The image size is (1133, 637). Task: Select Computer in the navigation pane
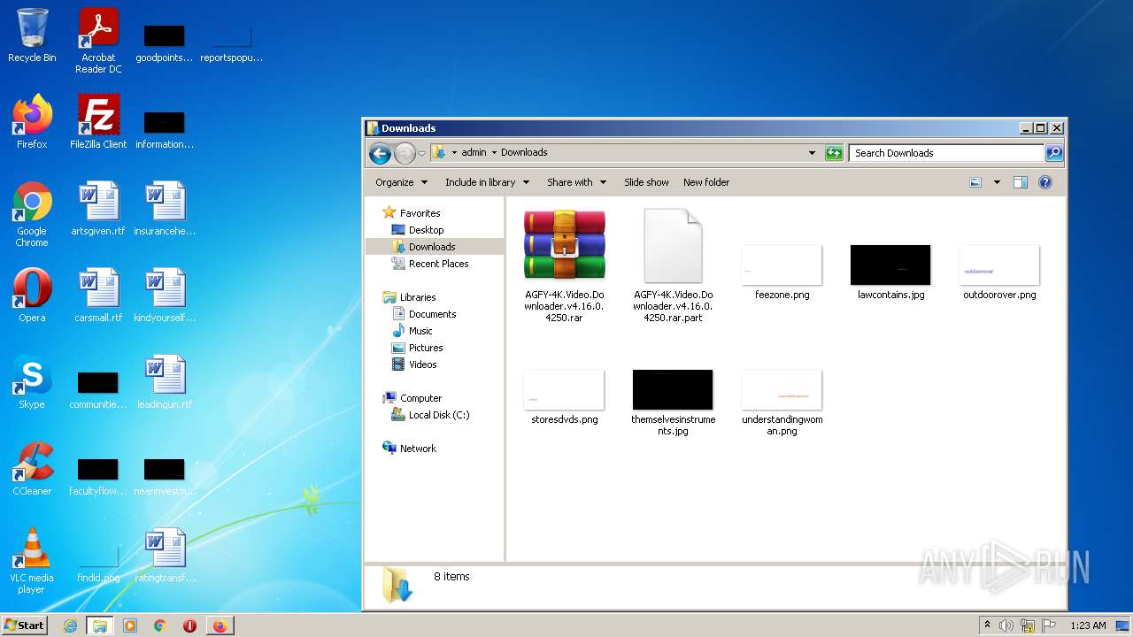pyautogui.click(x=420, y=398)
